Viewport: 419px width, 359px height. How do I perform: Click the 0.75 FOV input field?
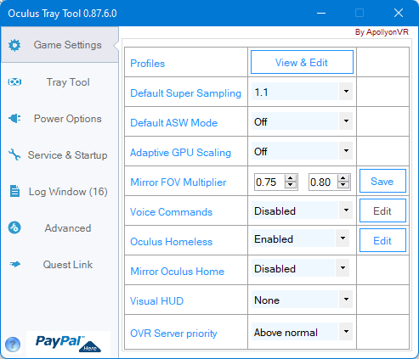pos(269,182)
